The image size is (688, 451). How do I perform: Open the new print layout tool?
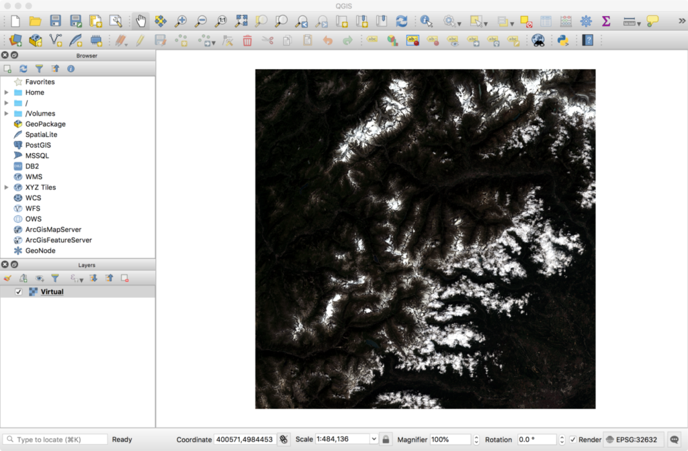click(95, 21)
